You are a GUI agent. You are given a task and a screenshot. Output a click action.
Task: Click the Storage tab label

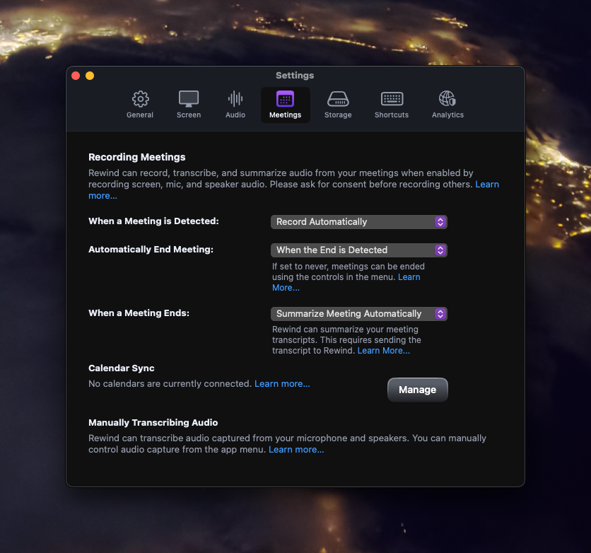338,115
